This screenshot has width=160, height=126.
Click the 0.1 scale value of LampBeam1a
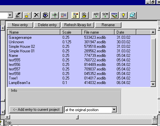tap(65, 83)
